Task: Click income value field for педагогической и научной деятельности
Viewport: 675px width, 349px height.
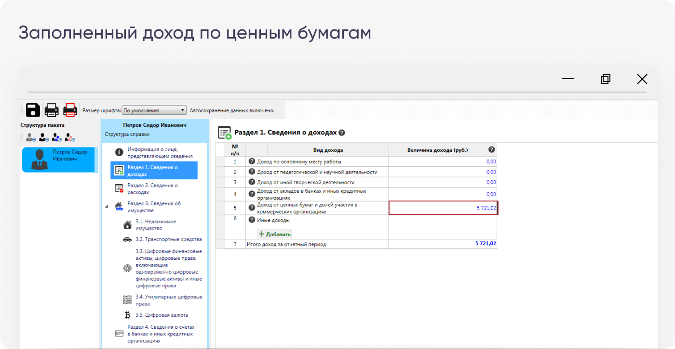Action: (443, 172)
